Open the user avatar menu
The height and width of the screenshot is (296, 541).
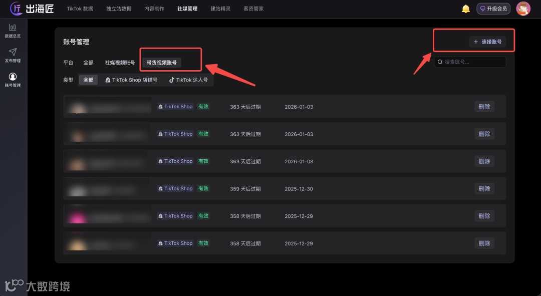(x=523, y=9)
